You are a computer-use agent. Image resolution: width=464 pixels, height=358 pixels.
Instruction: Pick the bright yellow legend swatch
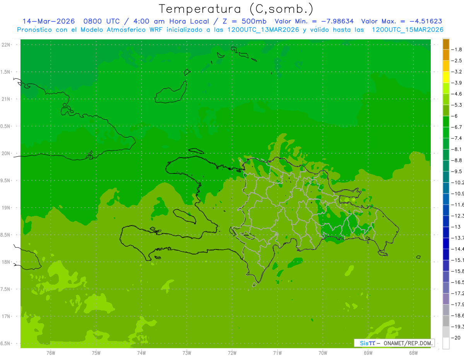pos(446,77)
